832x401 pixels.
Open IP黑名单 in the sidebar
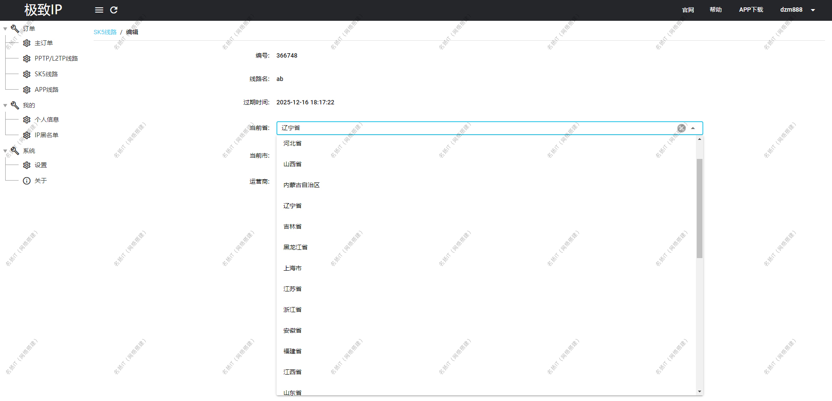[46, 135]
